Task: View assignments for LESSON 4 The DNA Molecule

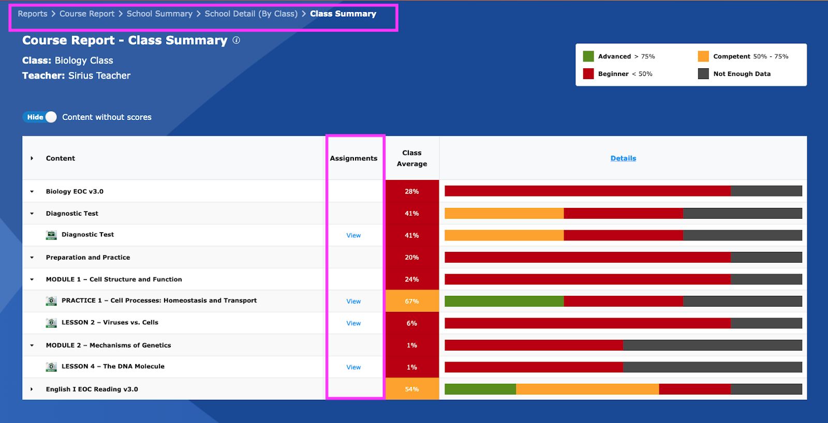Action: pos(353,367)
